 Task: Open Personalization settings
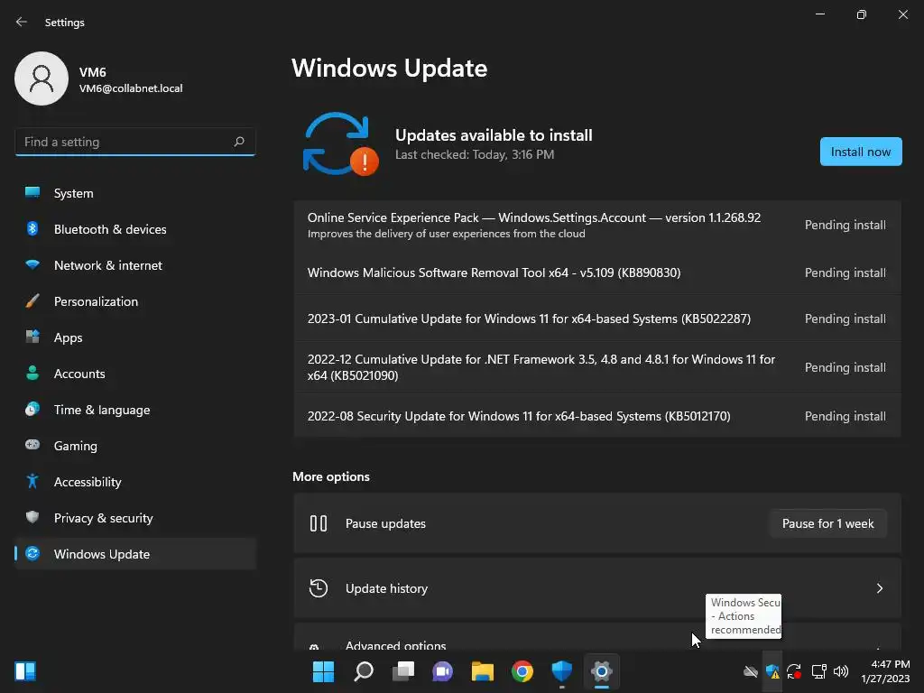135,301
